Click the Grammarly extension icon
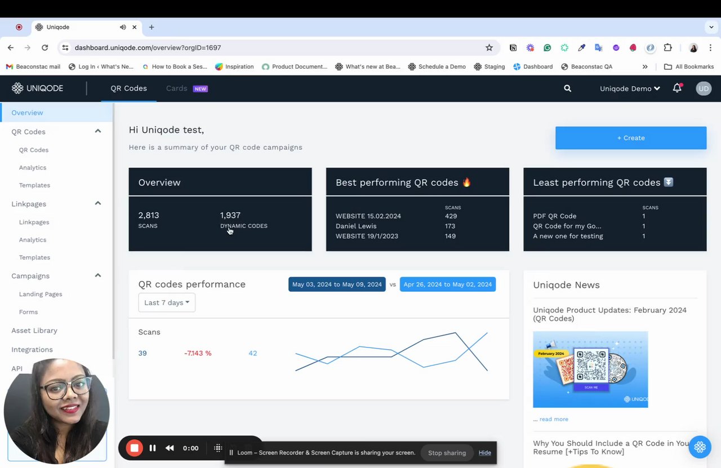 coord(547,48)
